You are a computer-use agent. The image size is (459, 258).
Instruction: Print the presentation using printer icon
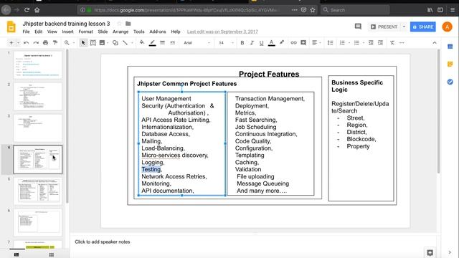pyautogui.click(x=45, y=43)
